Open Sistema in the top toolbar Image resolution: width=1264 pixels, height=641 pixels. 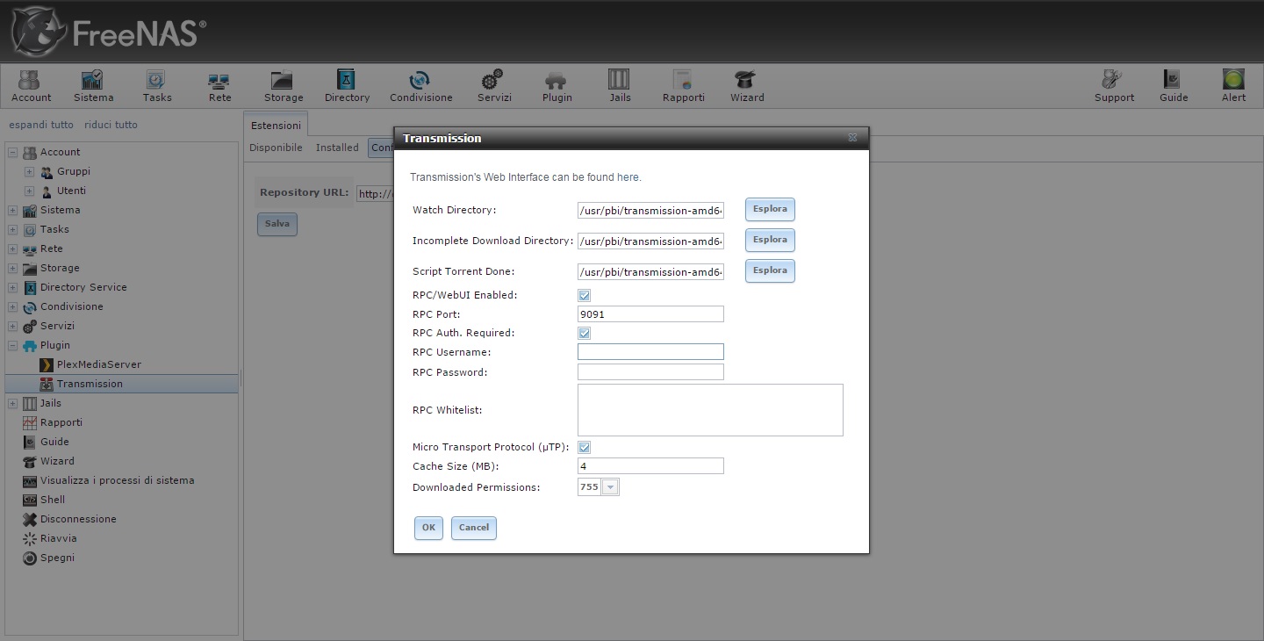coord(93,86)
